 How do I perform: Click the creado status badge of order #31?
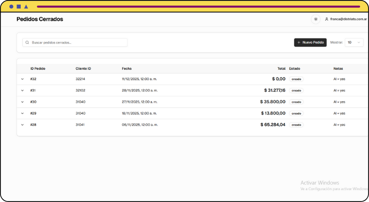tap(296, 90)
